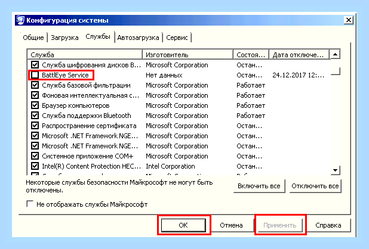Screen dimensions: 369x249
Task: Click the scroll up arrow of services list
Action: (x=335, y=54)
